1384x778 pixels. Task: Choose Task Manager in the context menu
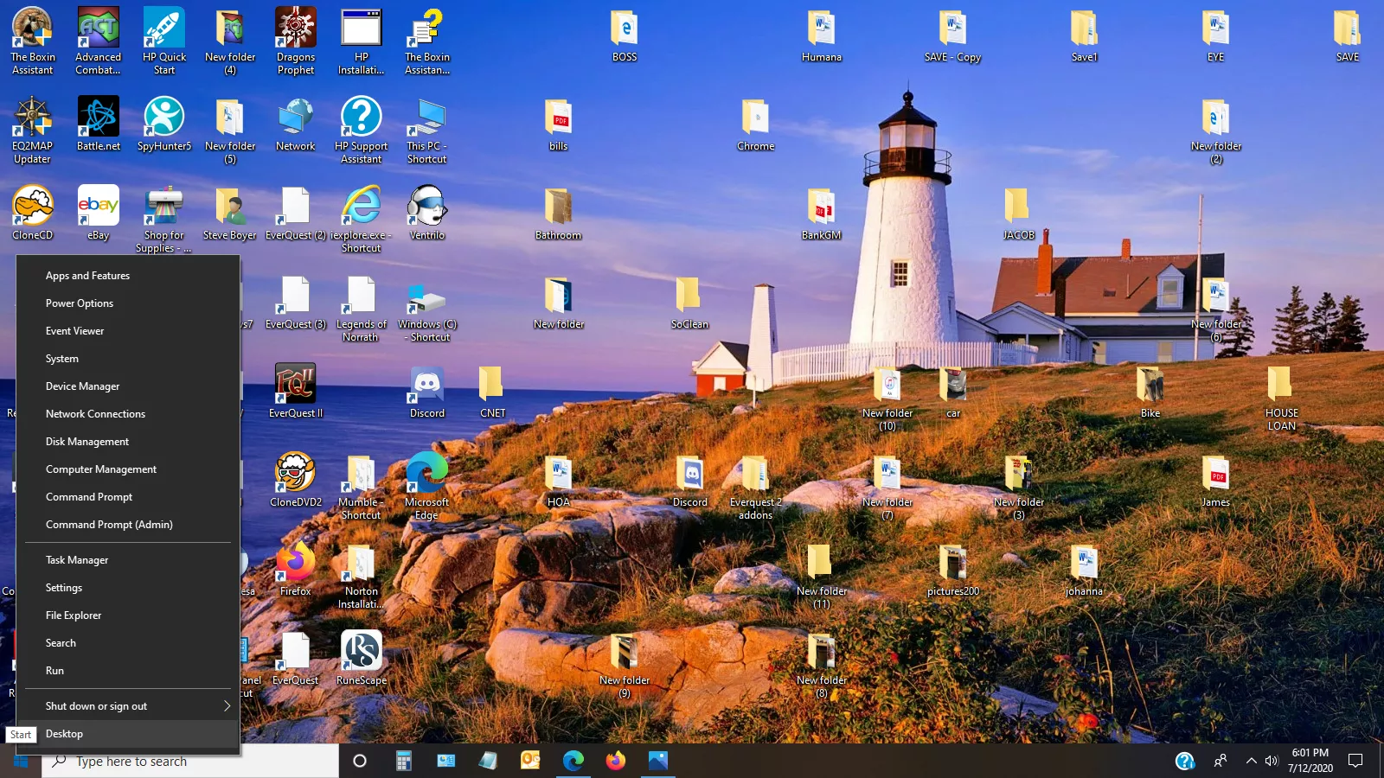tap(77, 560)
